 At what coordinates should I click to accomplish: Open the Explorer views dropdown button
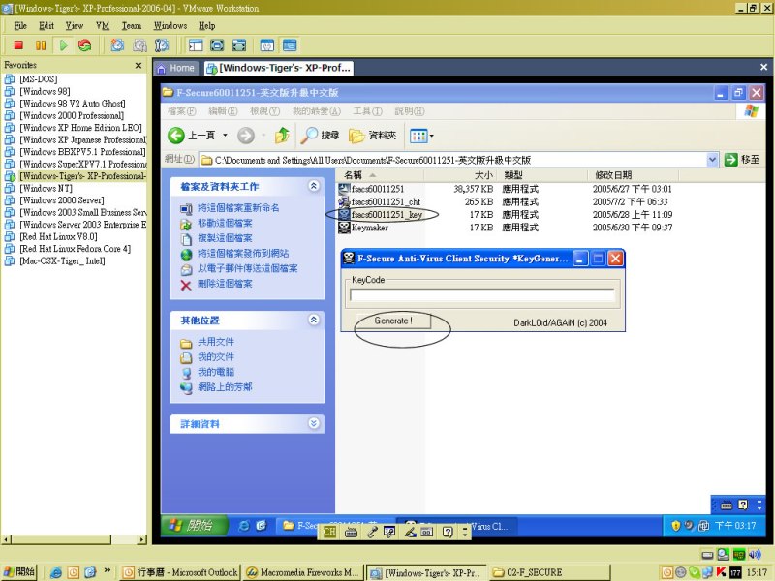coord(421,136)
